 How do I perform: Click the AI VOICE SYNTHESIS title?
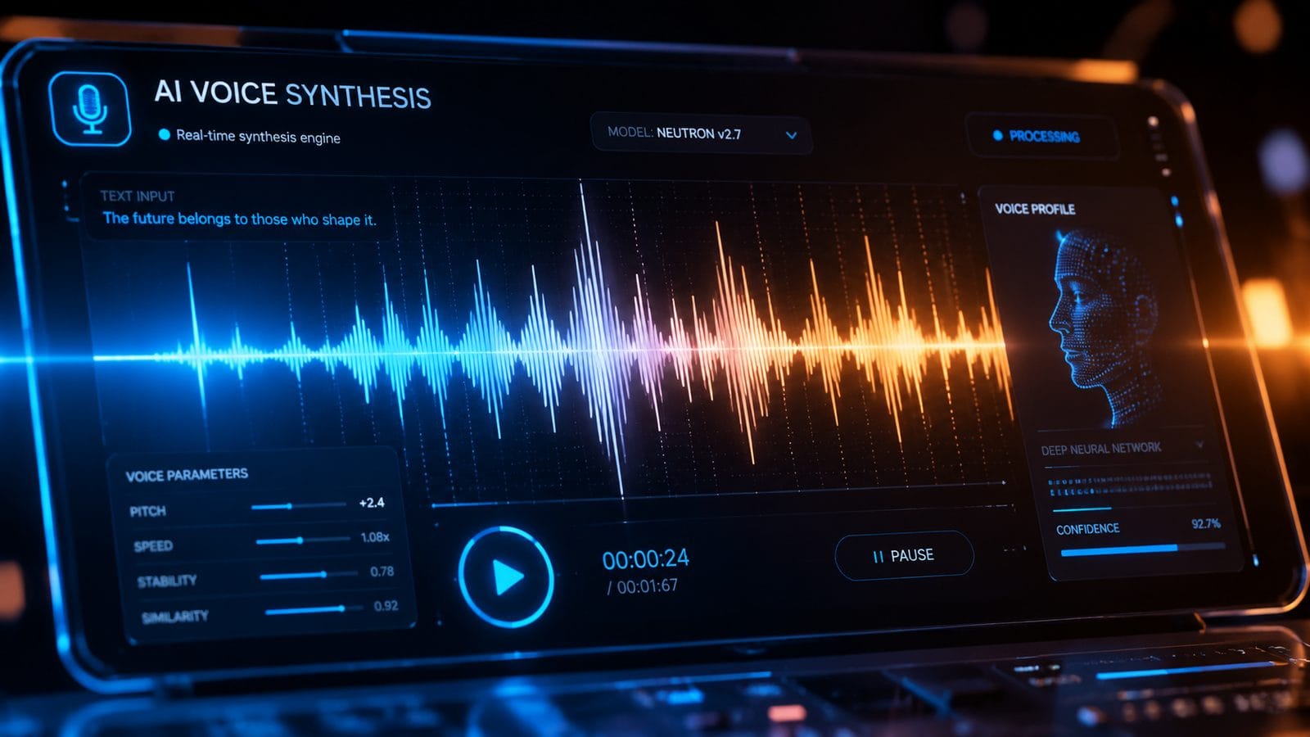pyautogui.click(x=292, y=94)
